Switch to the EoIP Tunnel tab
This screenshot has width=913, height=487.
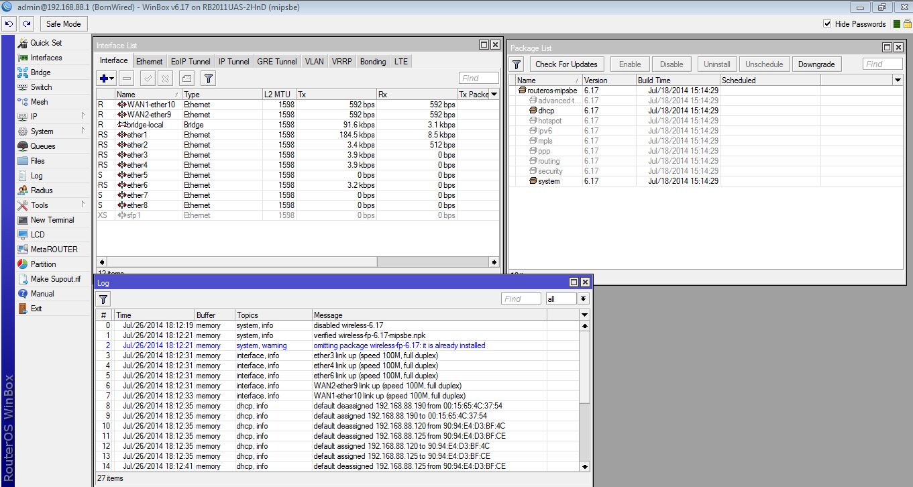(191, 61)
